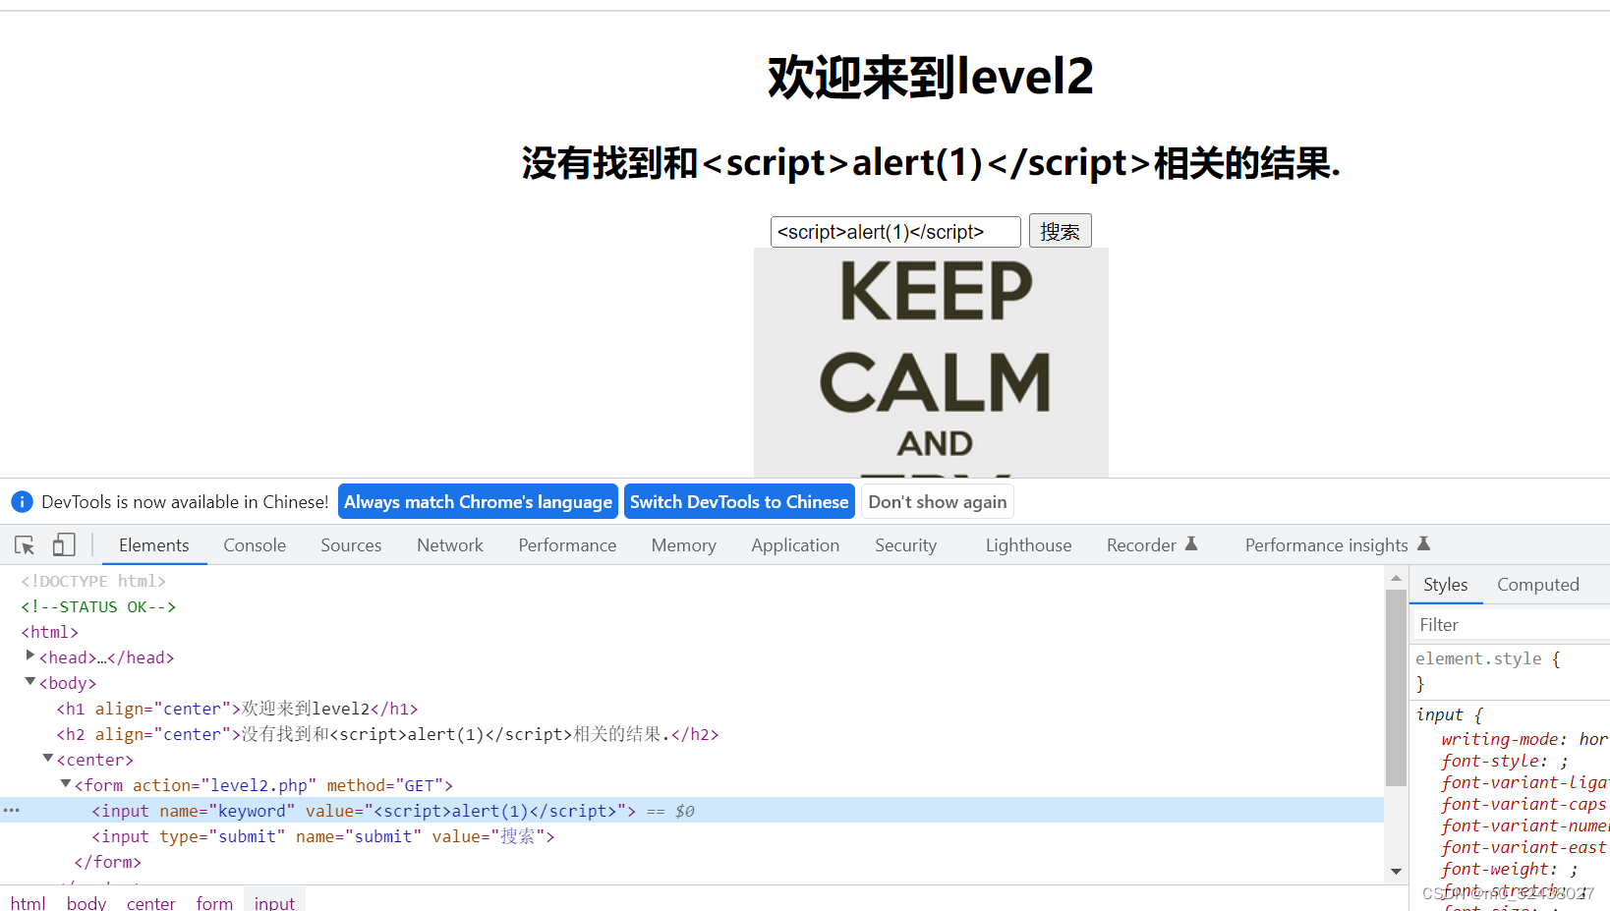This screenshot has width=1610, height=911.
Task: Click the 没有找到和 result heading on page
Action: (931, 162)
